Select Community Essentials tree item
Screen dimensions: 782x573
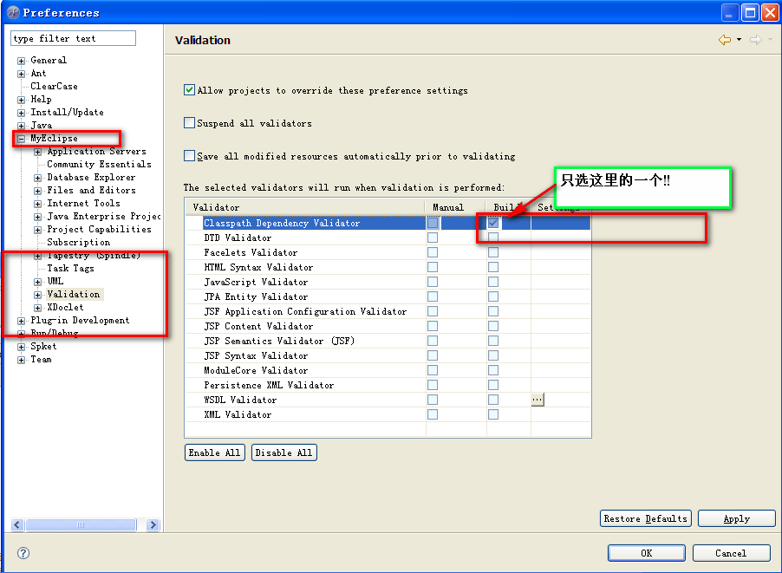[99, 164]
